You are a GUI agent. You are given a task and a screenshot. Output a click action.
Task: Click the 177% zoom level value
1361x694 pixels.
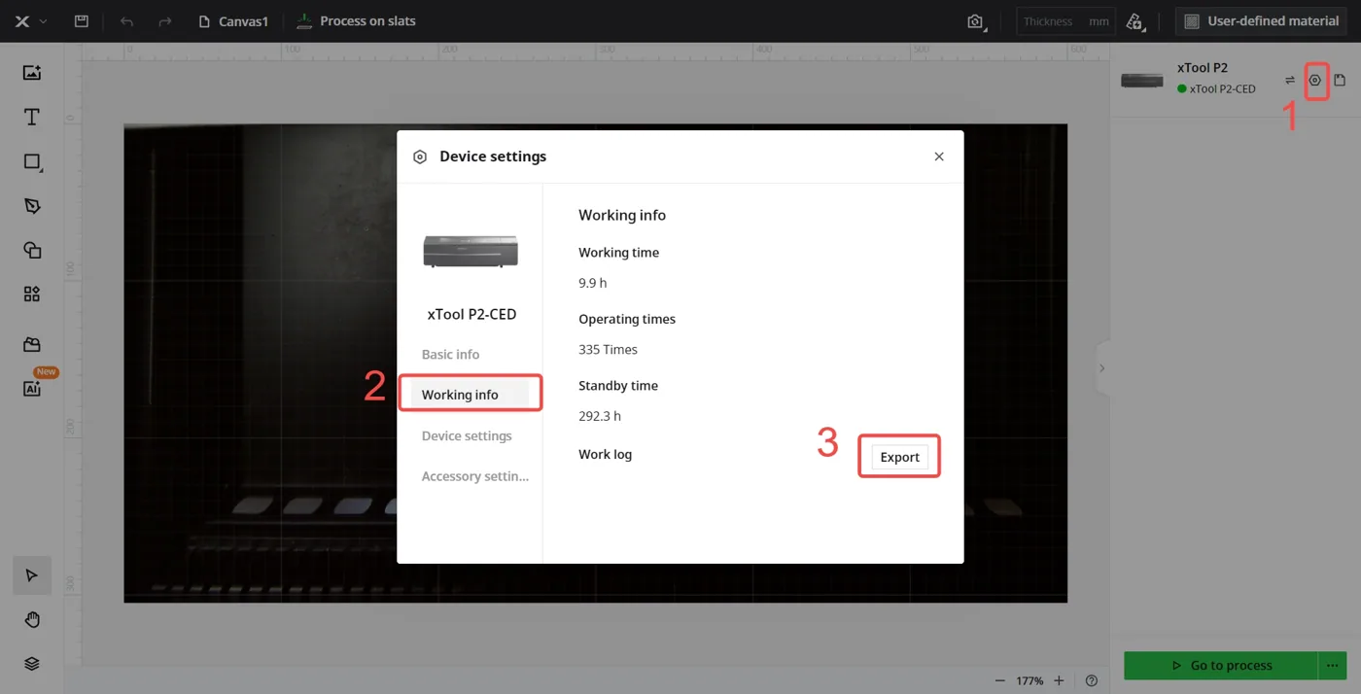click(x=1029, y=681)
